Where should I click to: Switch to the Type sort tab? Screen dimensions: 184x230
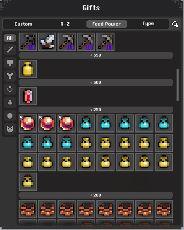148,24
